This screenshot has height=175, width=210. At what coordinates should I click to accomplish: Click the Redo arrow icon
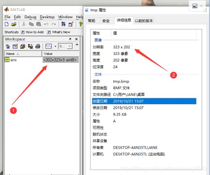tap(54, 24)
